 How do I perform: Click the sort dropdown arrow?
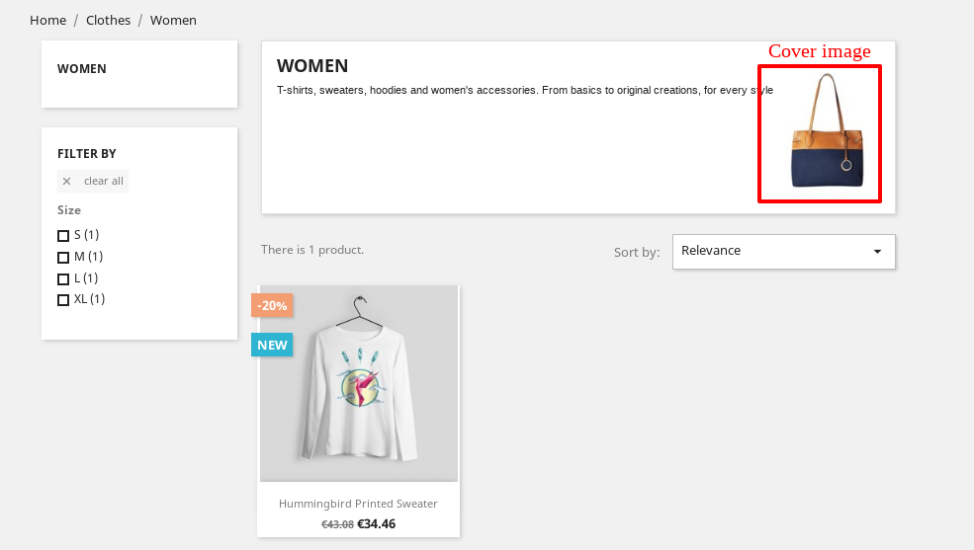coord(877,252)
